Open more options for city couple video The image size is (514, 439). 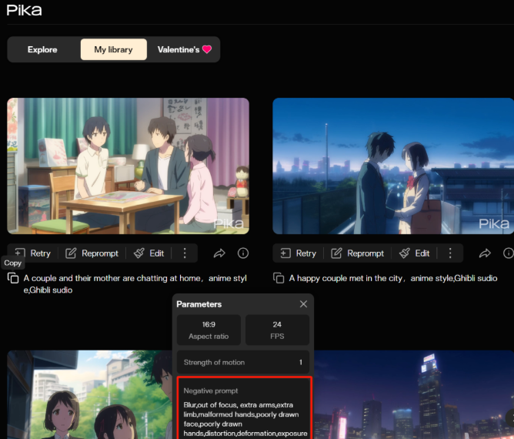[x=450, y=253]
